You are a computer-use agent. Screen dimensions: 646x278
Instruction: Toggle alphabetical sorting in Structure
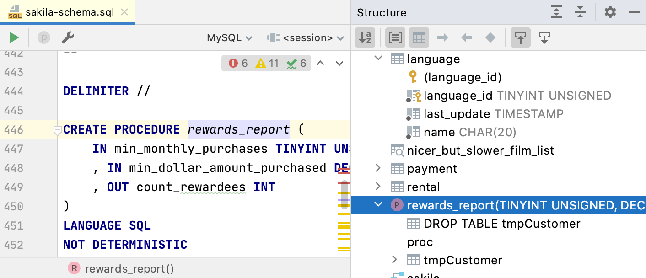tap(365, 38)
